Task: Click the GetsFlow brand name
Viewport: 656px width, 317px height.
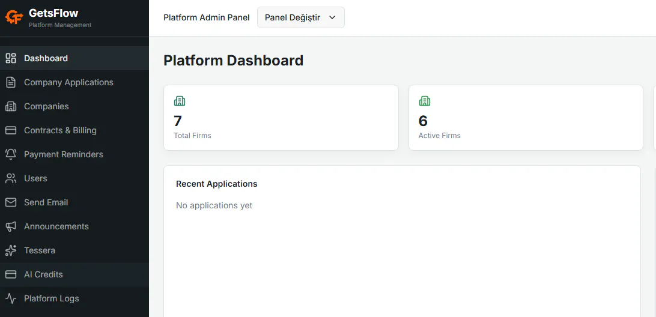Action: coord(53,13)
